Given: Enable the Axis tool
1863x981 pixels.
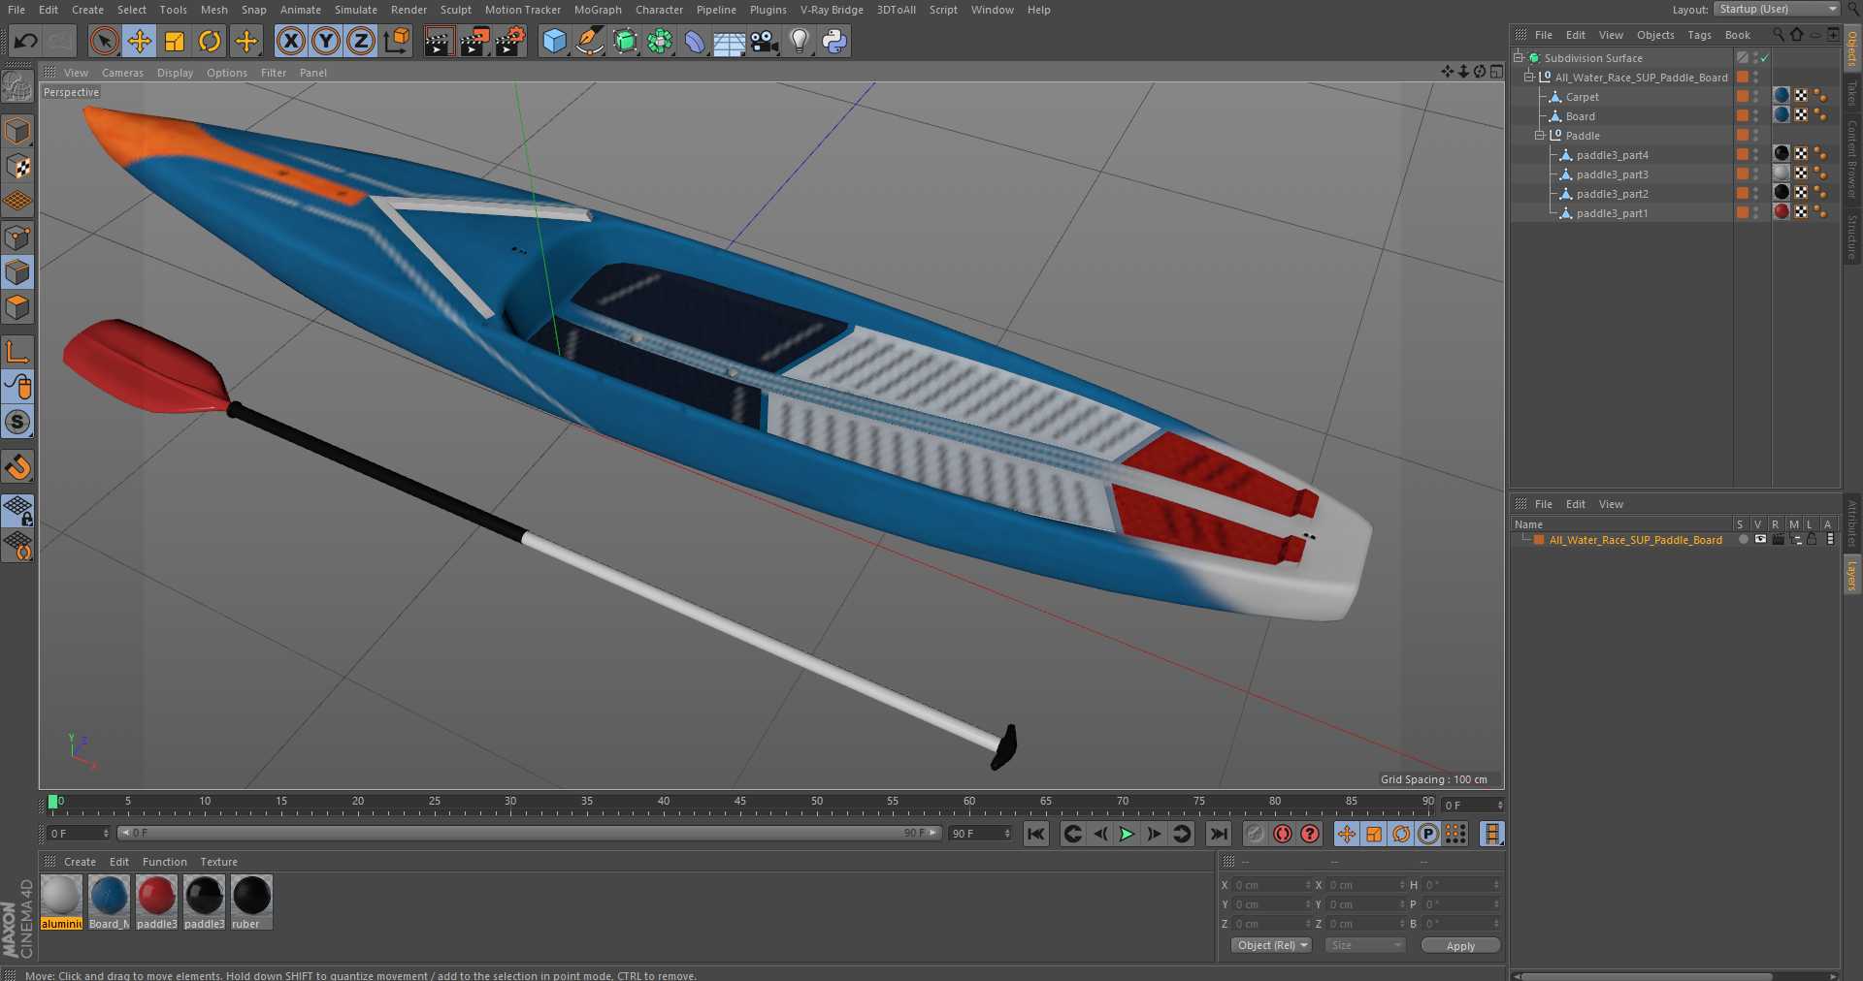Looking at the screenshot, I should point(17,352).
